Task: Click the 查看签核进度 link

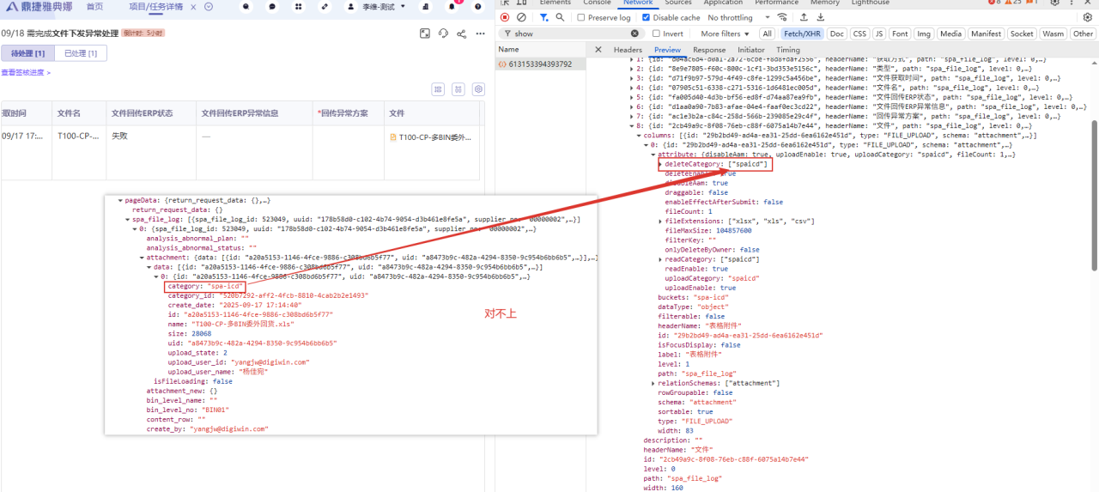Action: pos(26,72)
